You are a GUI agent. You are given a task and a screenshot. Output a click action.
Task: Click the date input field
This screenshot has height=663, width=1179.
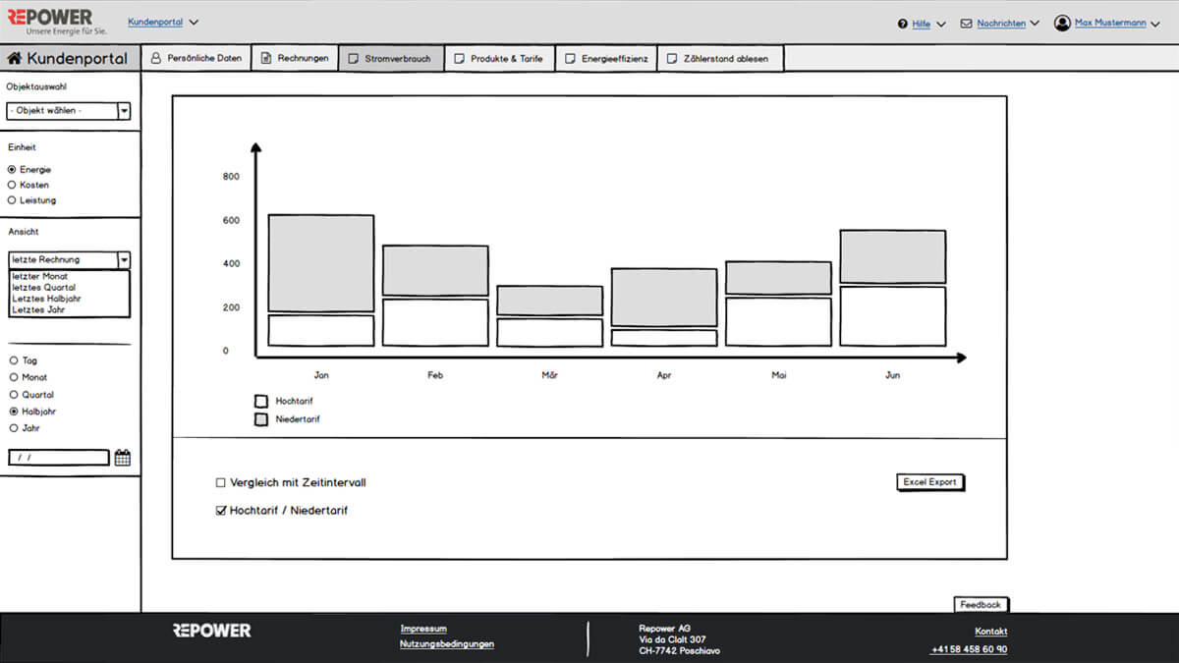59,458
